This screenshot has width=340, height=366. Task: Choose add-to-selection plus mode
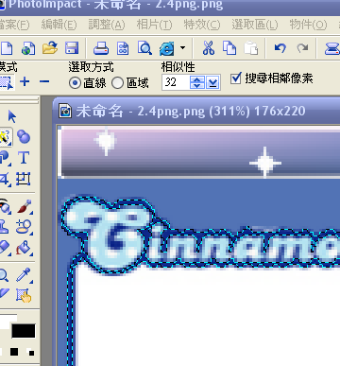tap(25, 81)
